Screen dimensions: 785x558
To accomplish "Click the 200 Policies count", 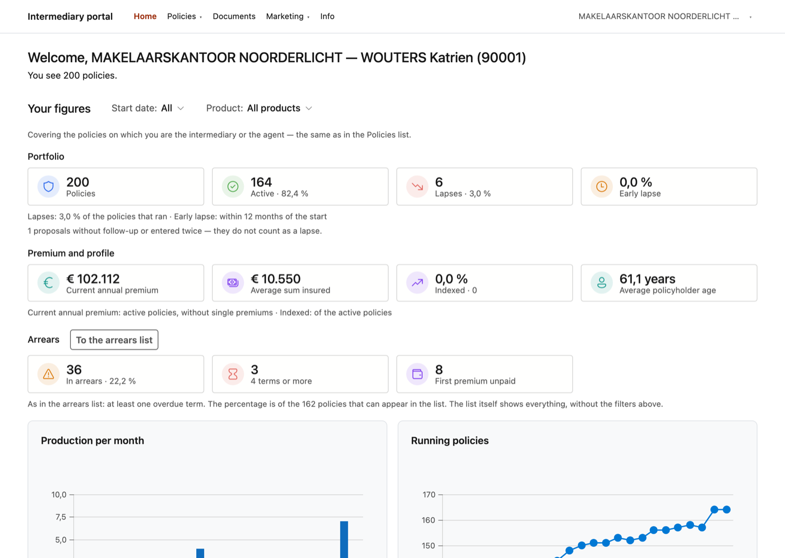I will (78, 182).
